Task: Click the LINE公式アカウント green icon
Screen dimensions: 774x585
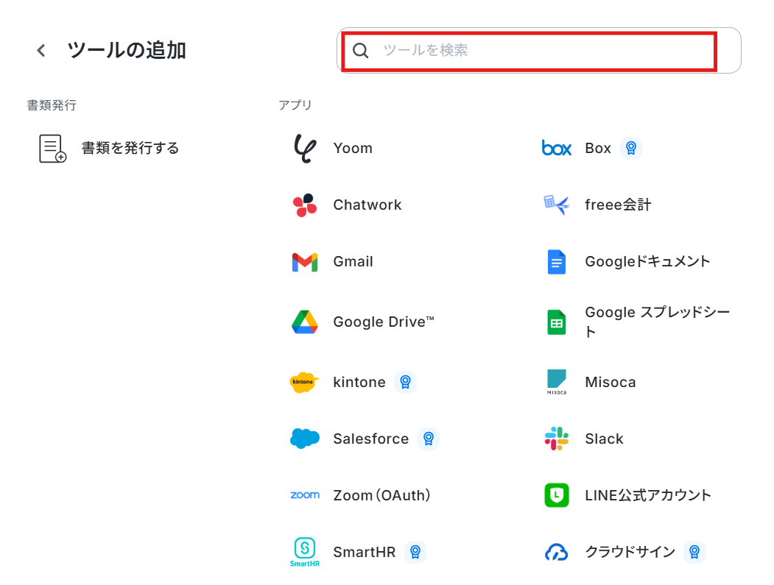Action: click(556, 495)
